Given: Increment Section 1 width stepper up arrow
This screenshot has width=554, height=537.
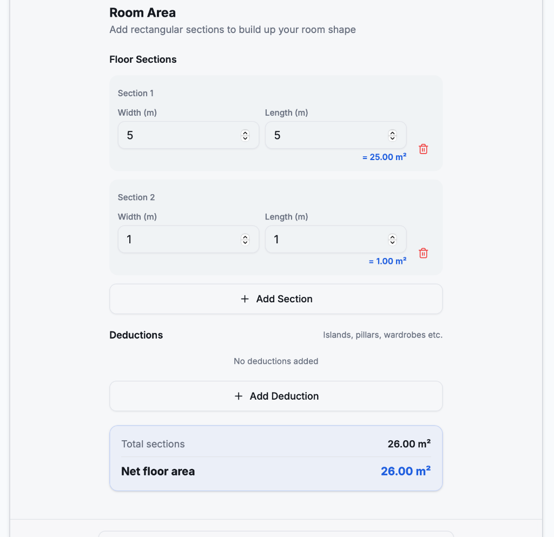Looking at the screenshot, I should pos(245,132).
